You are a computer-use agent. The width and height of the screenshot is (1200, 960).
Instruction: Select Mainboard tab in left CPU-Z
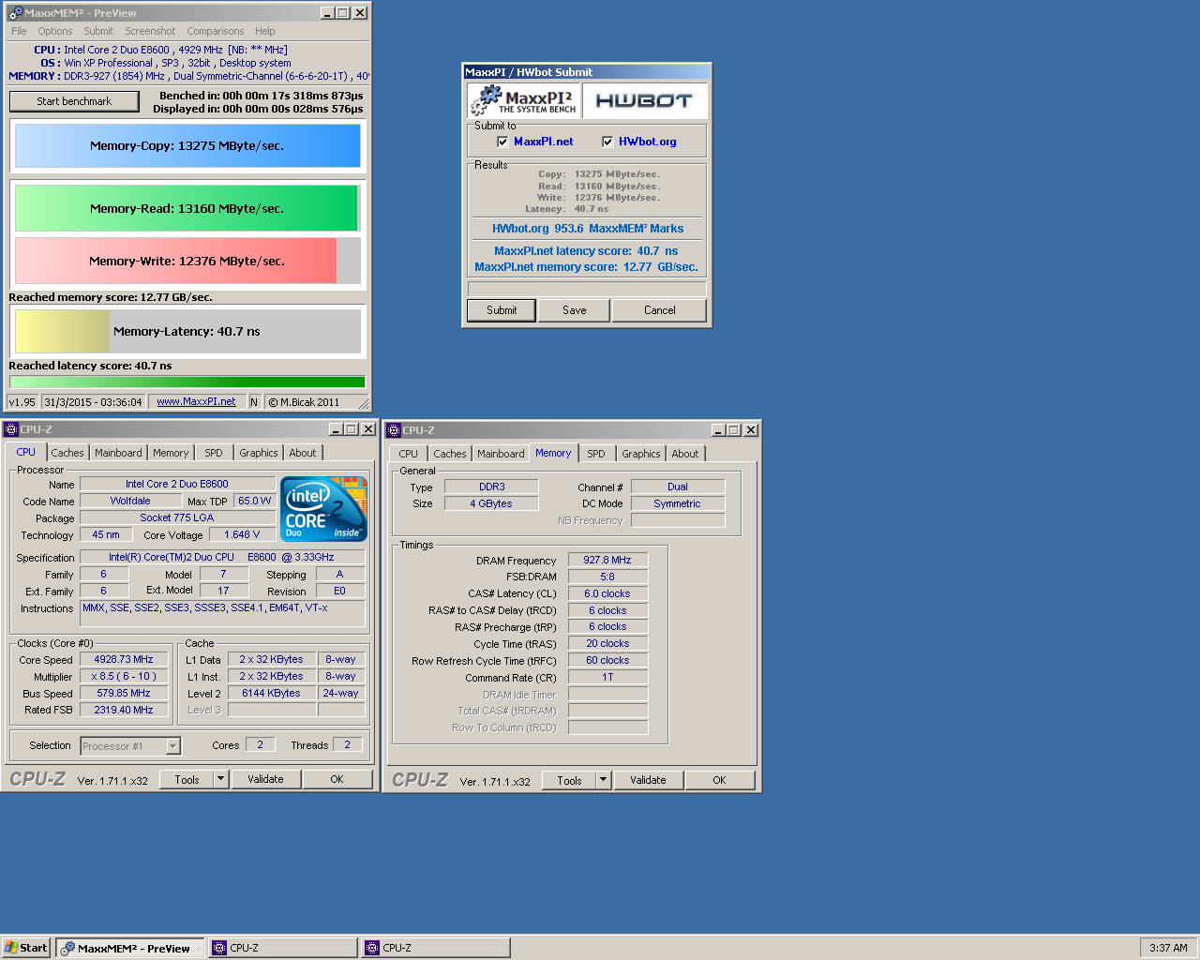click(x=118, y=453)
